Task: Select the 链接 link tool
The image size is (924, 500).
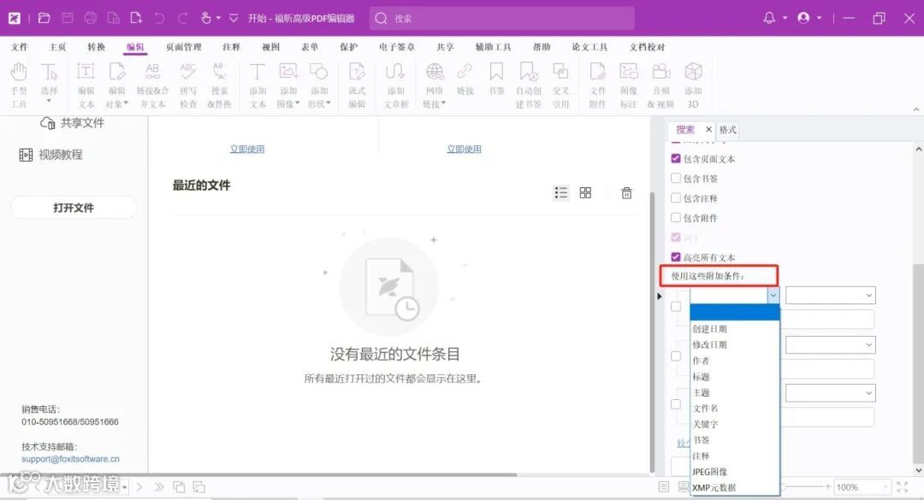Action: 465,79
